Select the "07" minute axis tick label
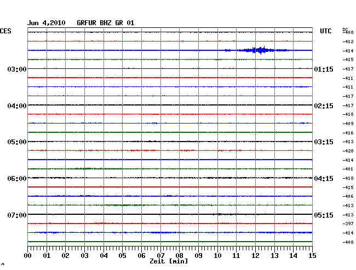356x270 pixels. pos(160,256)
